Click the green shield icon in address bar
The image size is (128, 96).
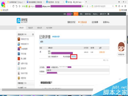coord(82,6)
